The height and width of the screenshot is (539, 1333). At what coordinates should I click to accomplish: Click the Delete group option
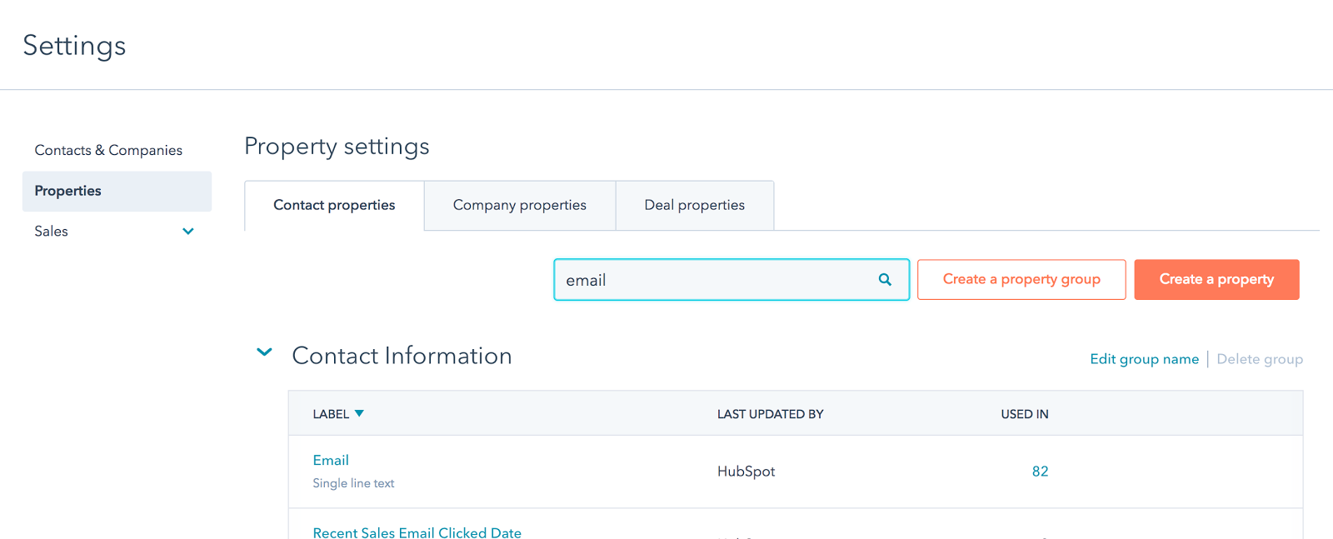tap(1259, 358)
